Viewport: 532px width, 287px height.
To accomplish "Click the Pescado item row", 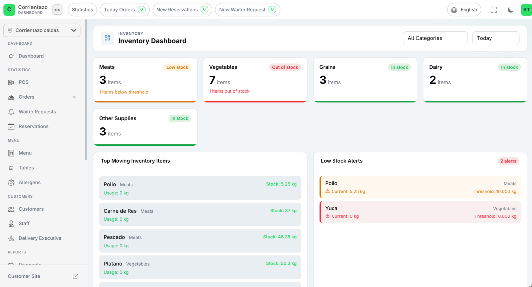I will tap(200, 241).
